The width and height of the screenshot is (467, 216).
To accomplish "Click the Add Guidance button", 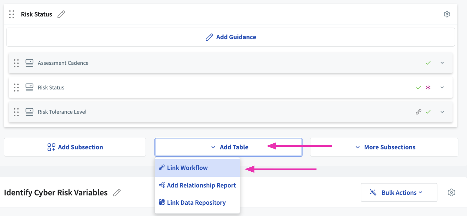I will click(231, 37).
